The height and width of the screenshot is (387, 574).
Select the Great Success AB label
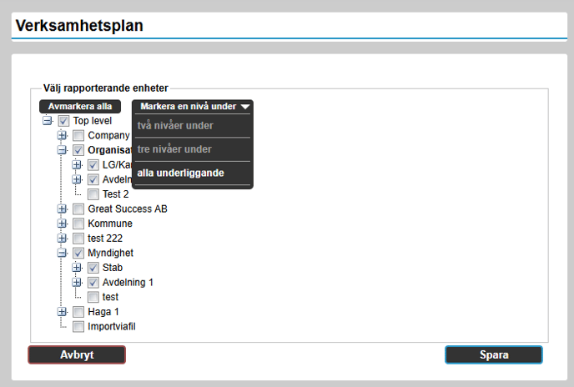coord(128,209)
